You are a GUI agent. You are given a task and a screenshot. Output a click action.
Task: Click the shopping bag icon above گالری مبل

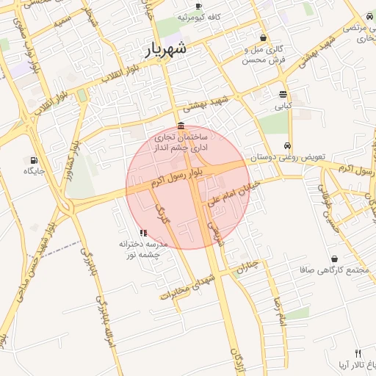point(263,37)
